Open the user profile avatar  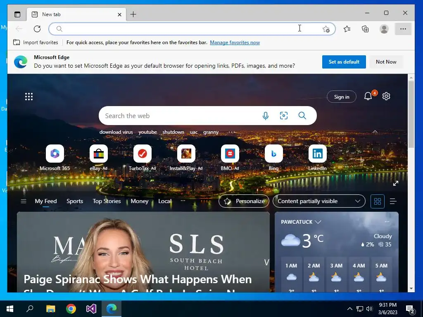[x=384, y=29]
